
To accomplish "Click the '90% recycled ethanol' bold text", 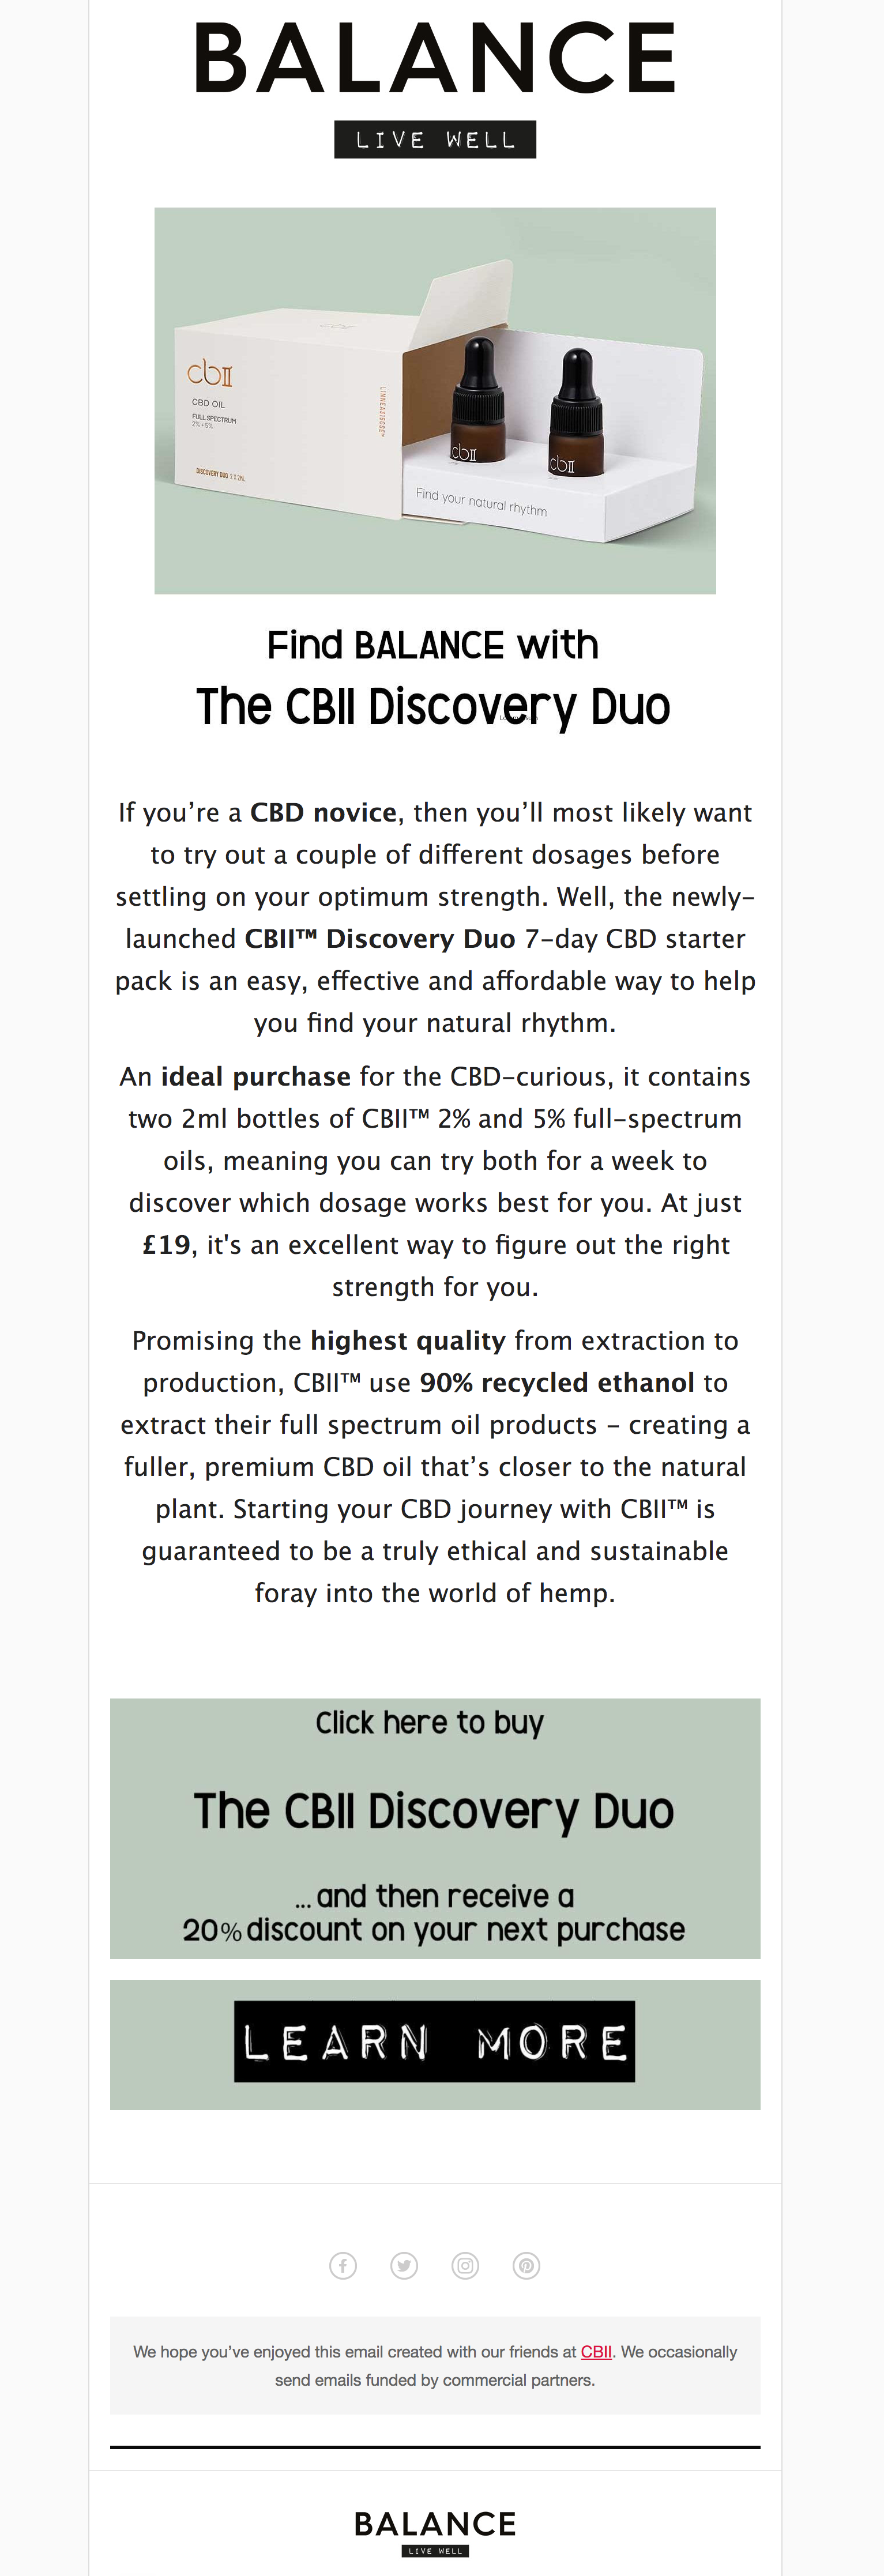I will pyautogui.click(x=557, y=1383).
